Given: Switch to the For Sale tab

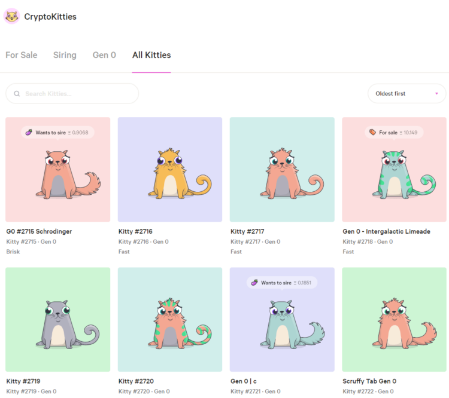Looking at the screenshot, I should click(x=22, y=55).
